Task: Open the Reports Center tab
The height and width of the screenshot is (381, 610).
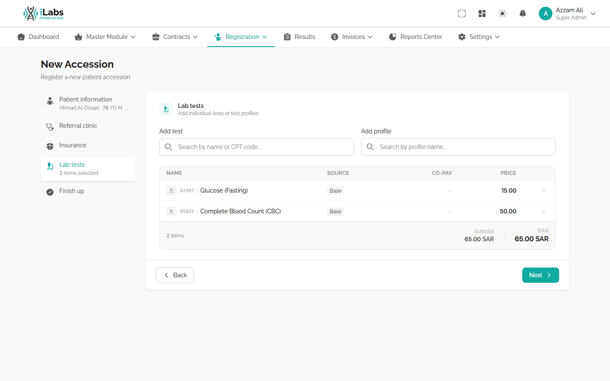Action: click(x=416, y=37)
